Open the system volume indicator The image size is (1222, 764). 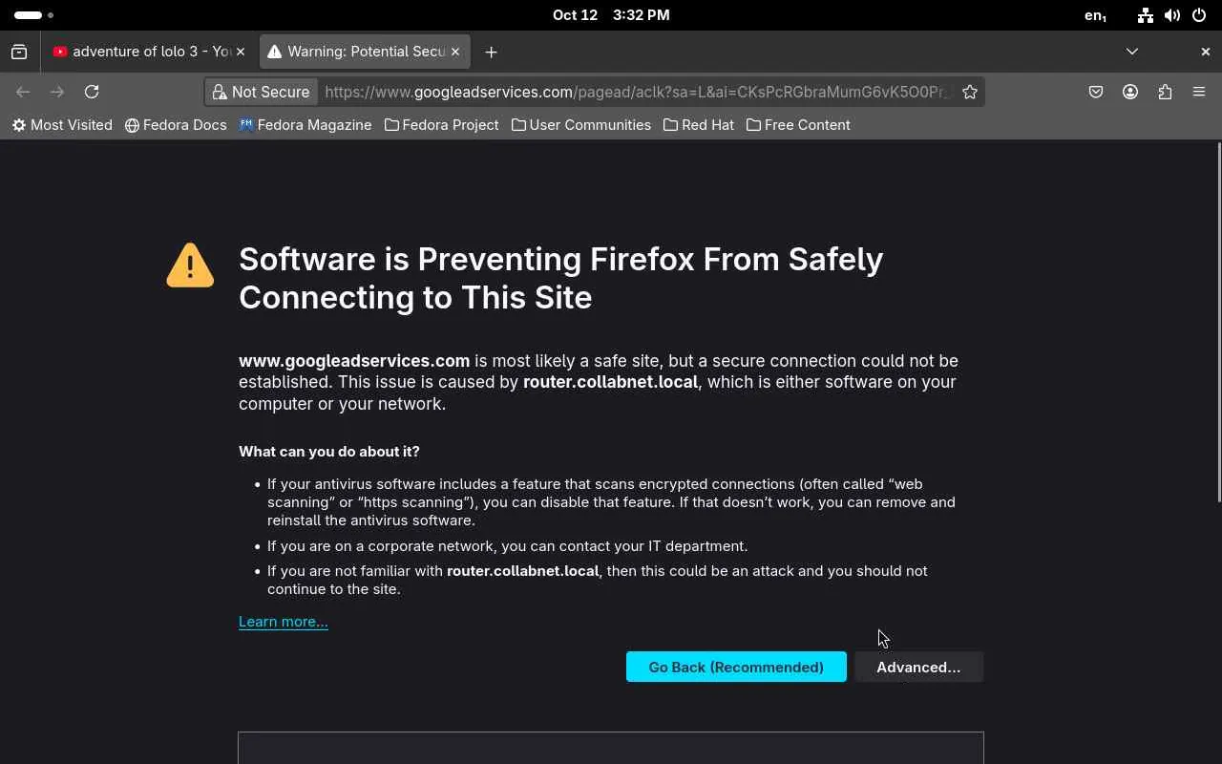[x=1172, y=15]
